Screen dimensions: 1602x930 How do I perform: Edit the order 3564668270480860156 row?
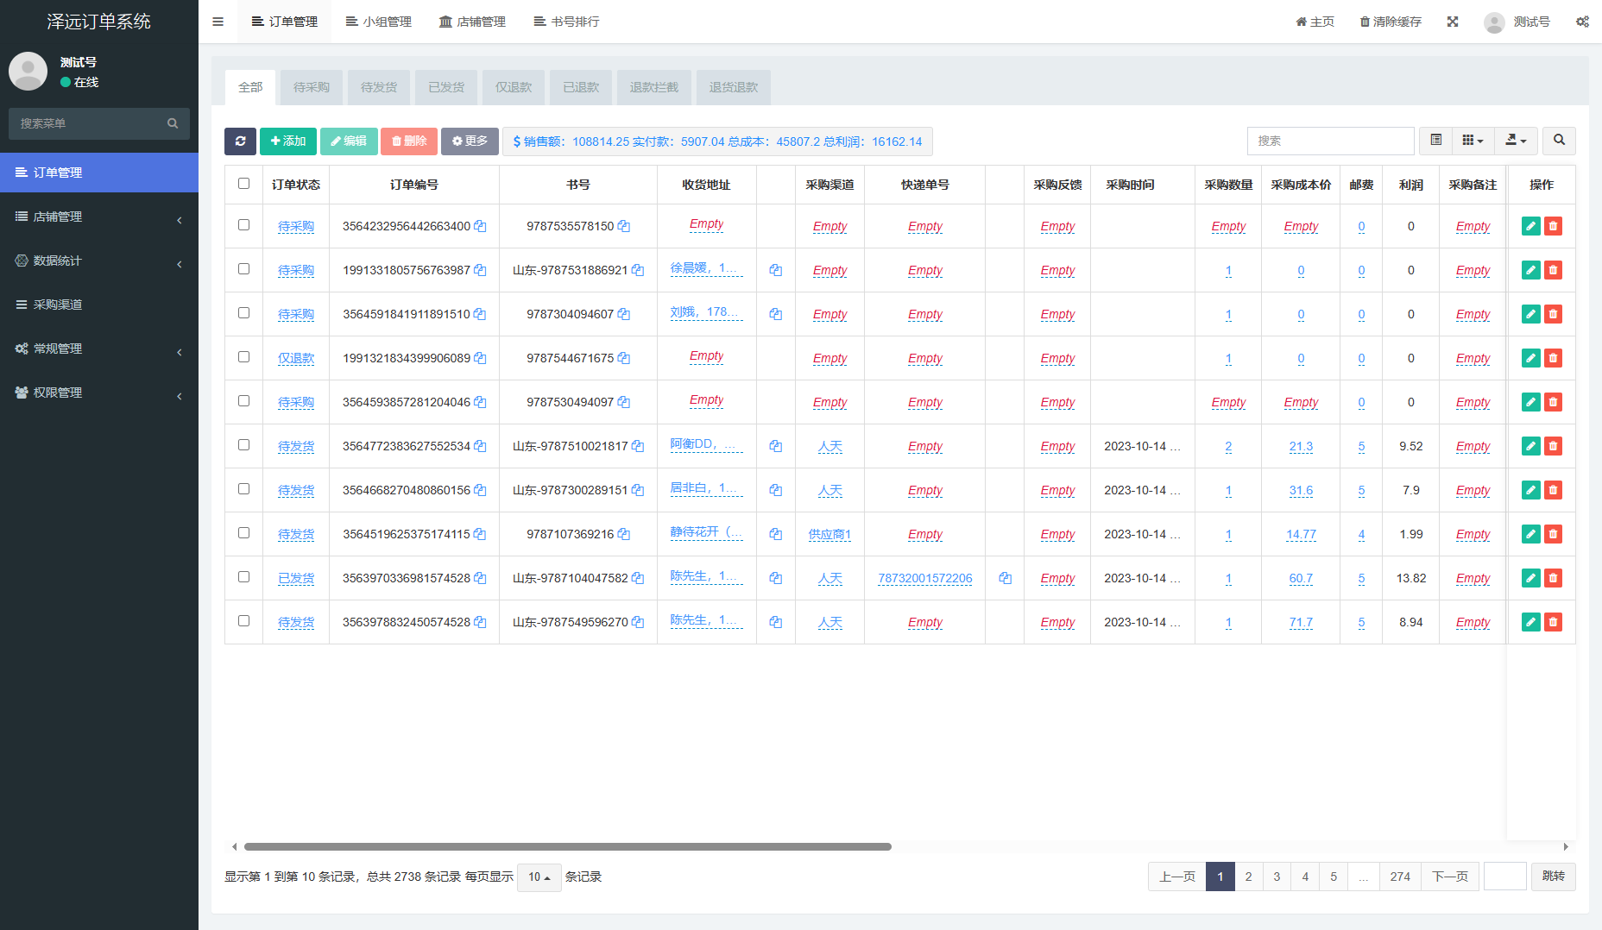1530,490
